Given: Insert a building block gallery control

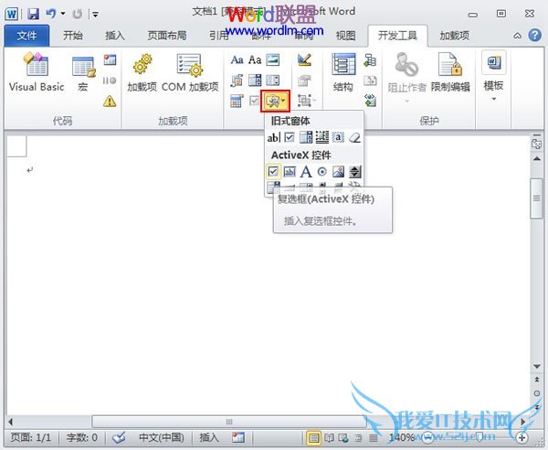Looking at the screenshot, I should pos(237,80).
